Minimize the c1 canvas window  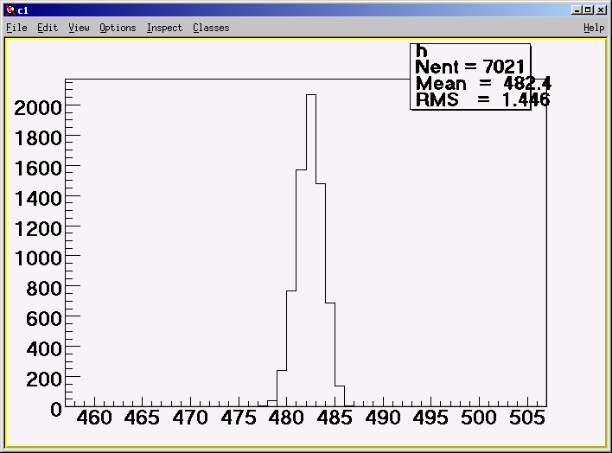click(577, 10)
